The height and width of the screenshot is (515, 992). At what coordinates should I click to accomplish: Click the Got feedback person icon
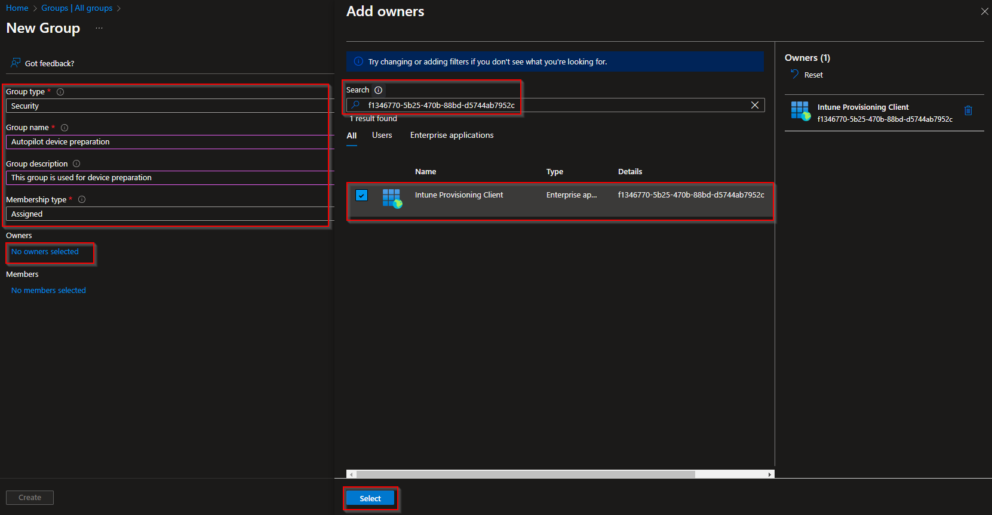16,63
